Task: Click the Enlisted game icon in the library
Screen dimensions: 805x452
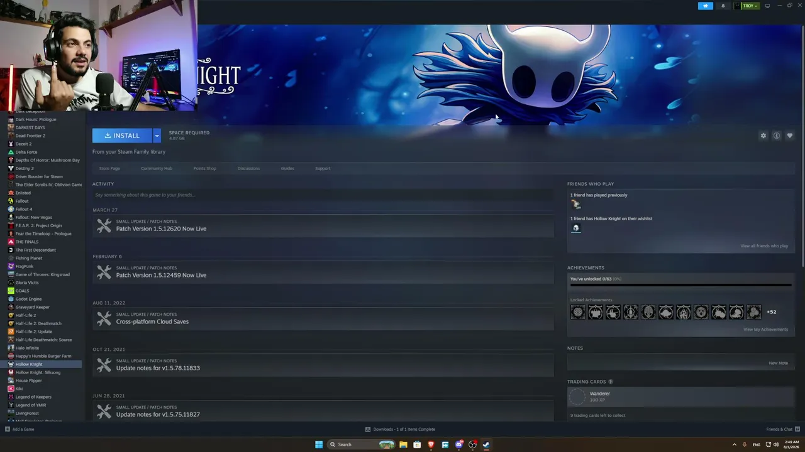Action: [11, 193]
